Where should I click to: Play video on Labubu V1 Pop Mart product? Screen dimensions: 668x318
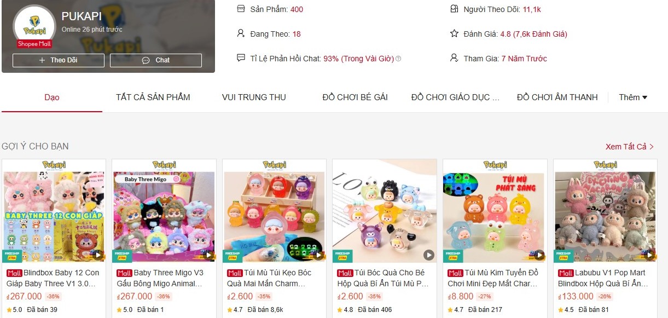(x=650, y=255)
